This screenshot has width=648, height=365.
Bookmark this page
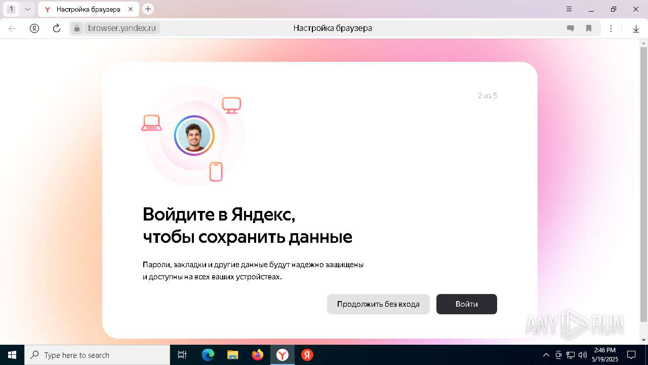589,28
